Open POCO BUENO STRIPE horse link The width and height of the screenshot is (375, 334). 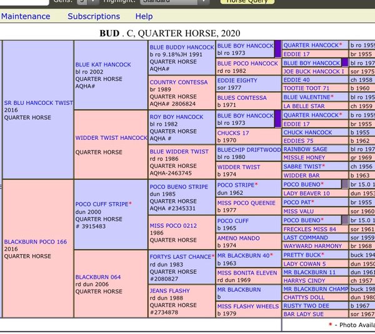[x=179, y=187]
